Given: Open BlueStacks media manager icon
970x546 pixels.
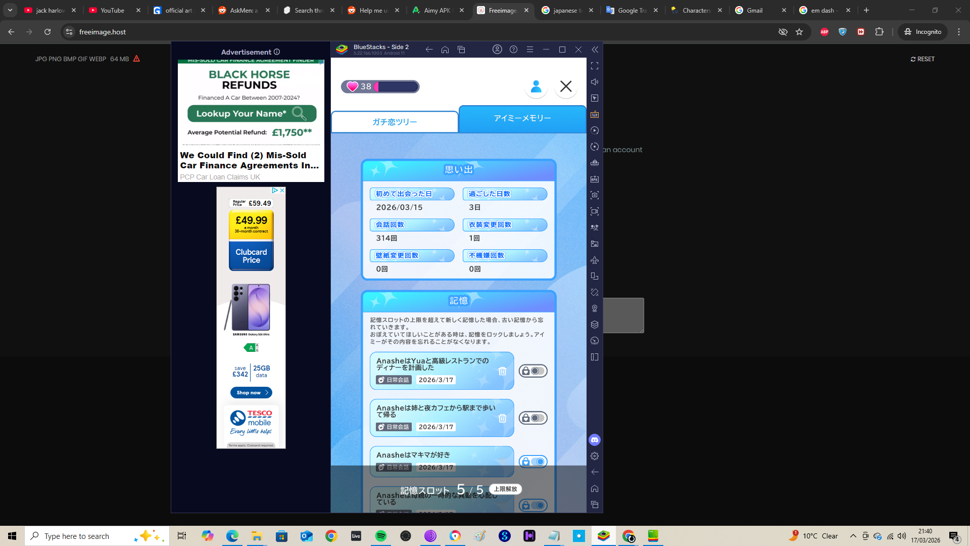Looking at the screenshot, I should point(595,244).
